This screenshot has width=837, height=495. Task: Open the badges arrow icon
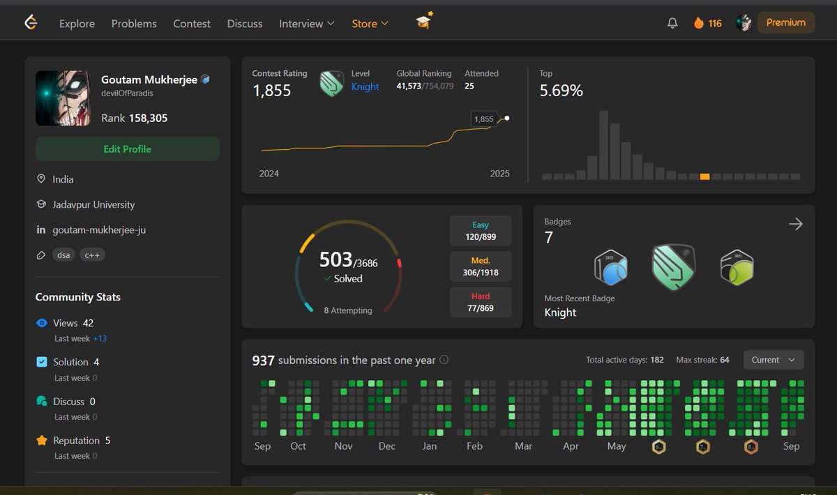coord(795,224)
